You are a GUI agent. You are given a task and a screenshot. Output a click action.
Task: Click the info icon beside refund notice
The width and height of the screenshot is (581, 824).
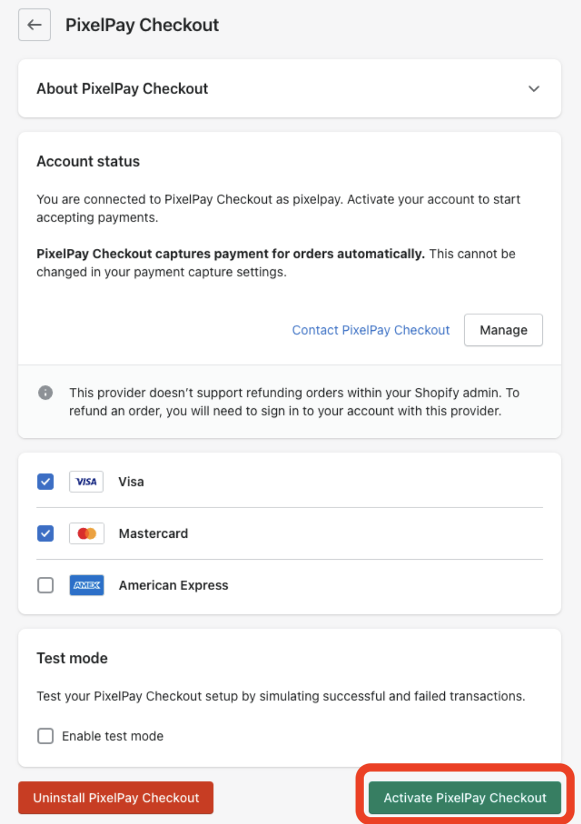tap(46, 393)
